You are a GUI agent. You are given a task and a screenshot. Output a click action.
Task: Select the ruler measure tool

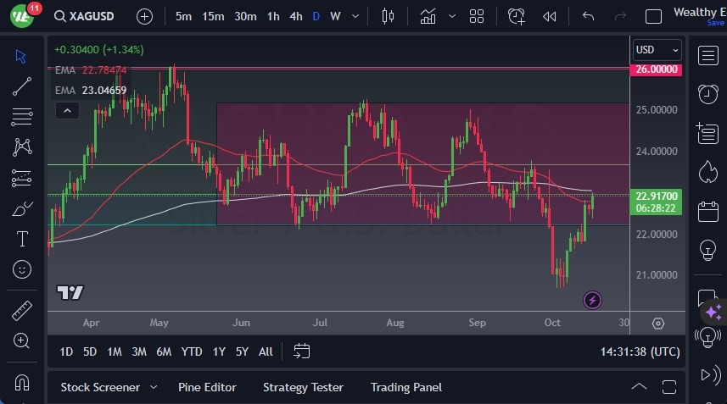22,311
